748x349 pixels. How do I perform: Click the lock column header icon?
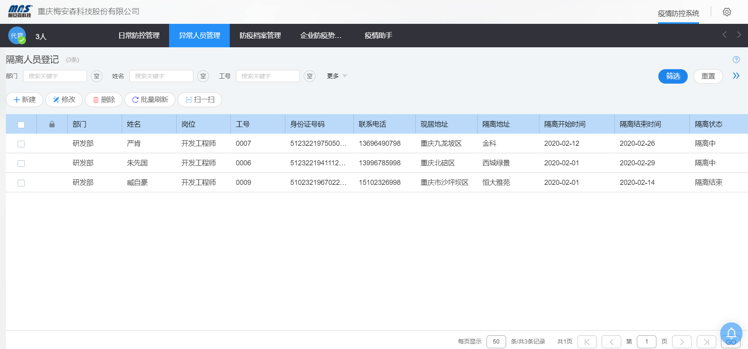pos(52,124)
